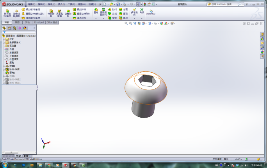Open the ConfigurationManager panel tab icon
The image size is (267, 168).
click(x=14, y=28)
